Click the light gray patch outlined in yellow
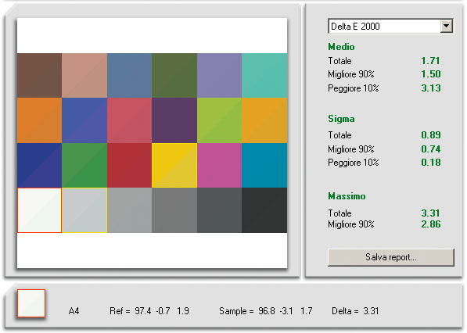 (x=84, y=210)
